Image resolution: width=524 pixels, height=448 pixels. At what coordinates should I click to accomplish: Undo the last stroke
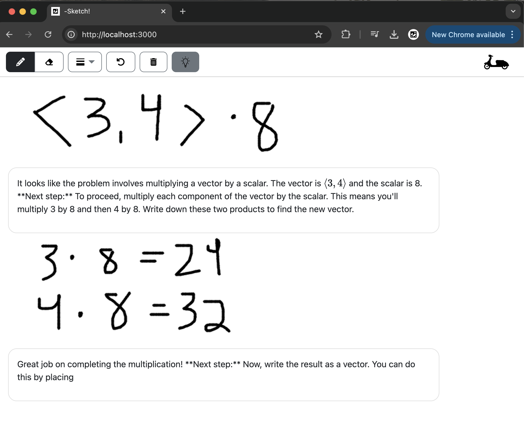(120, 62)
